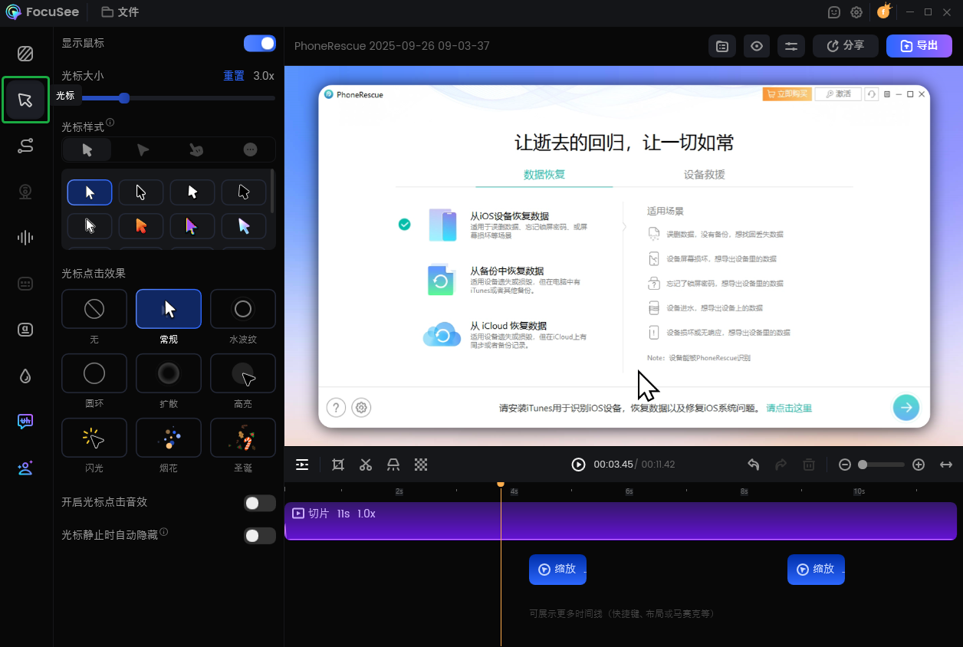
Task: Open the captions sidebar tab
Action: (x=25, y=330)
